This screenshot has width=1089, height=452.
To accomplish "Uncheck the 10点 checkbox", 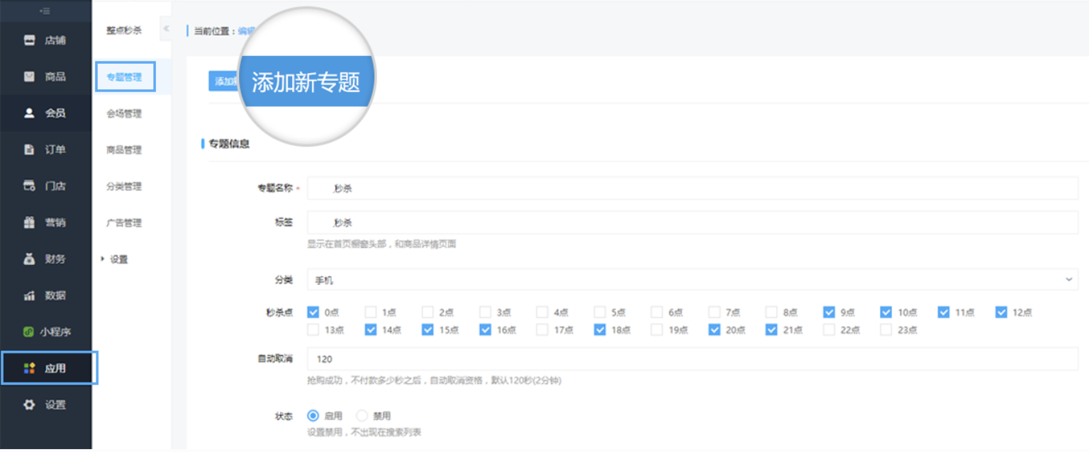I will pyautogui.click(x=886, y=312).
